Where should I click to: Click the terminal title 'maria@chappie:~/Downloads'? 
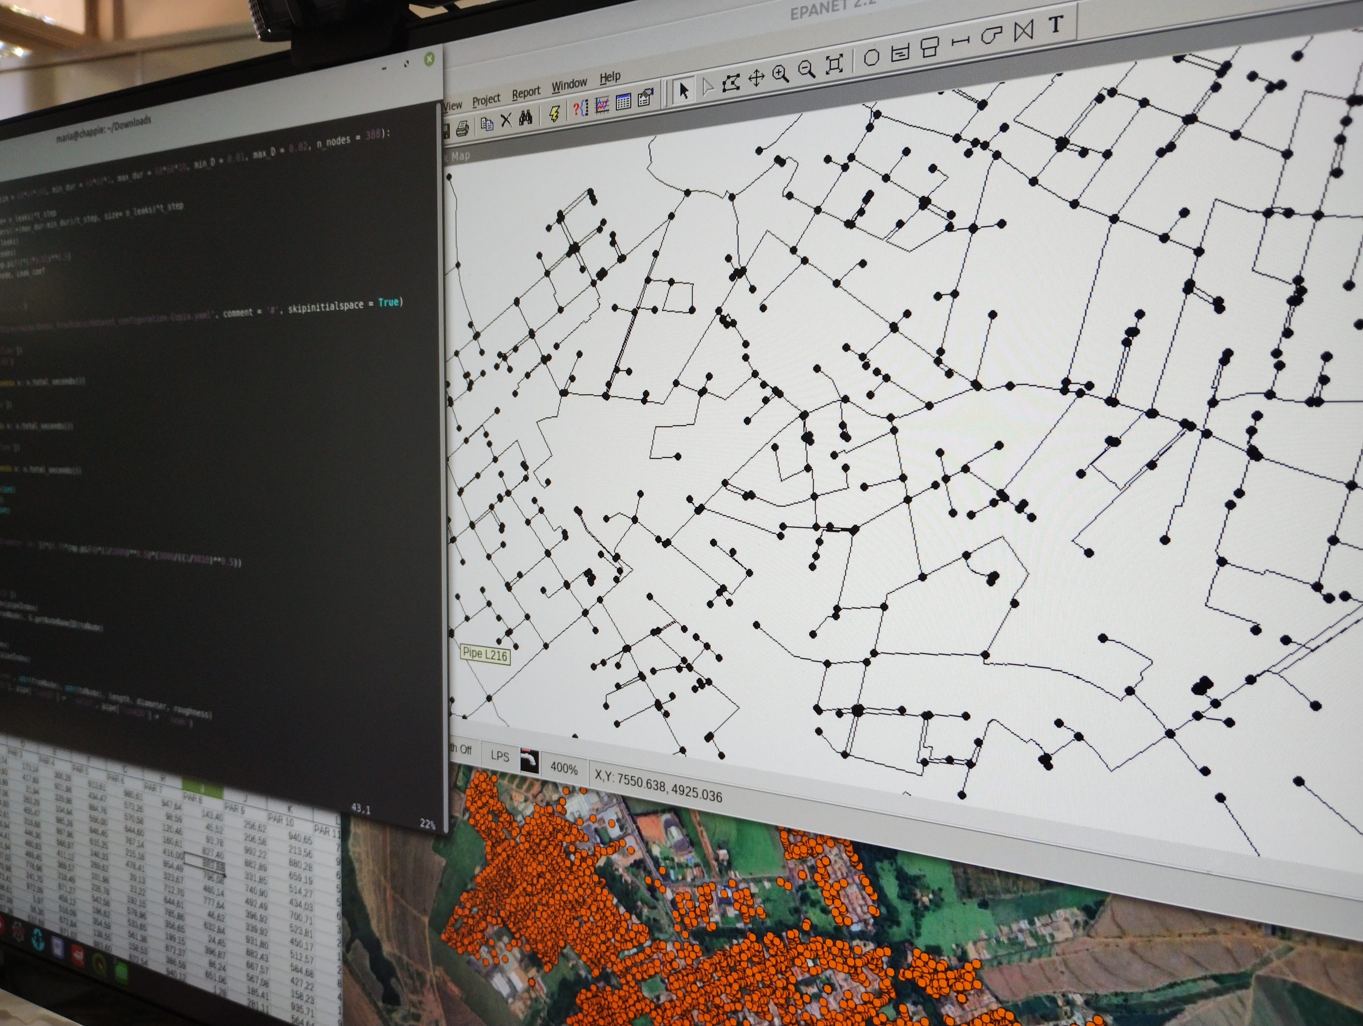pos(104,129)
